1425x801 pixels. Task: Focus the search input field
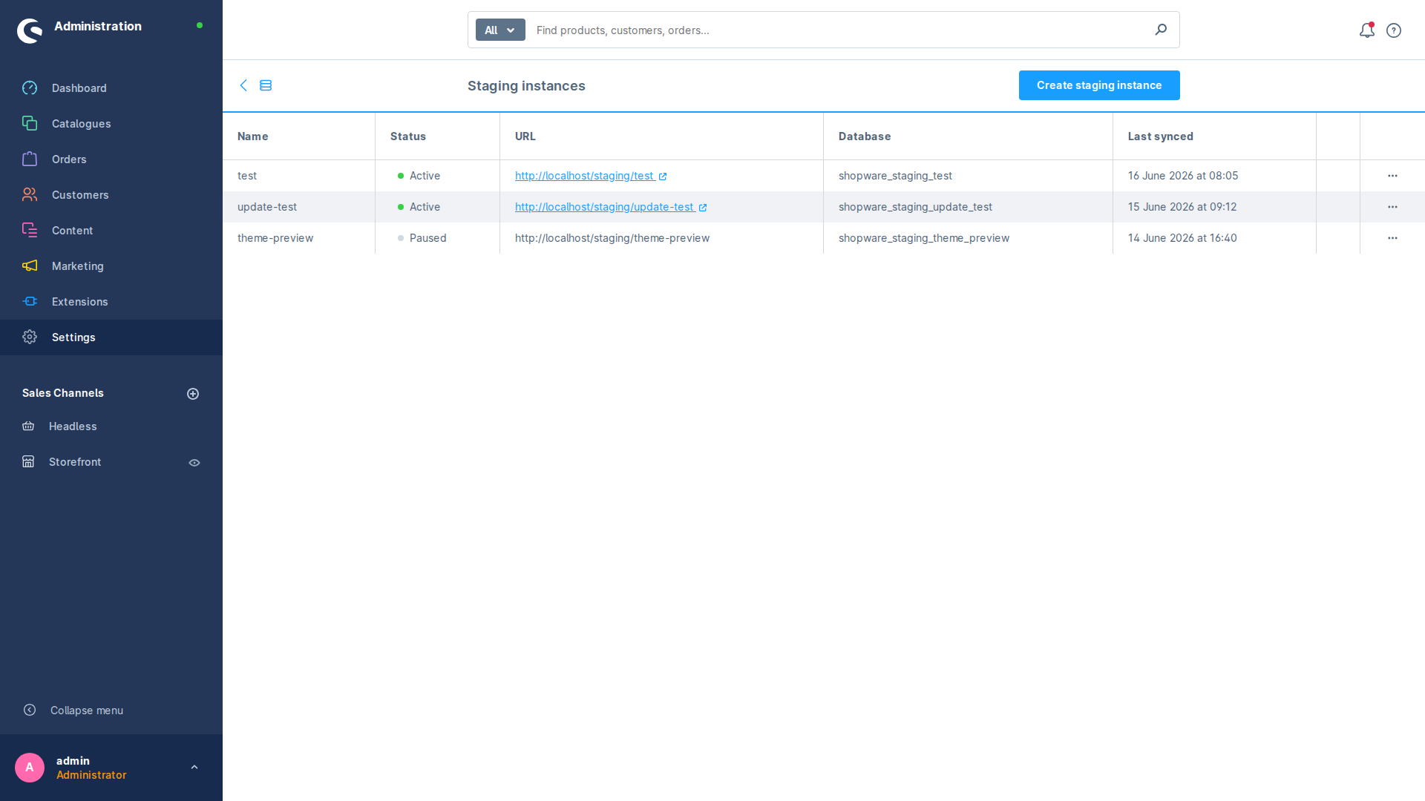tap(839, 30)
